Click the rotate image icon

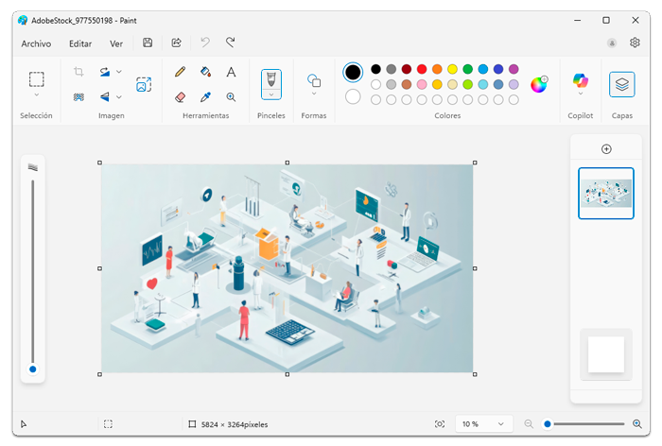[105, 72]
